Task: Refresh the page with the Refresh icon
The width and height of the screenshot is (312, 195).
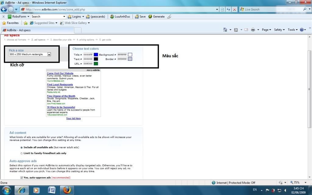Action: pyautogui.click(x=229, y=9)
